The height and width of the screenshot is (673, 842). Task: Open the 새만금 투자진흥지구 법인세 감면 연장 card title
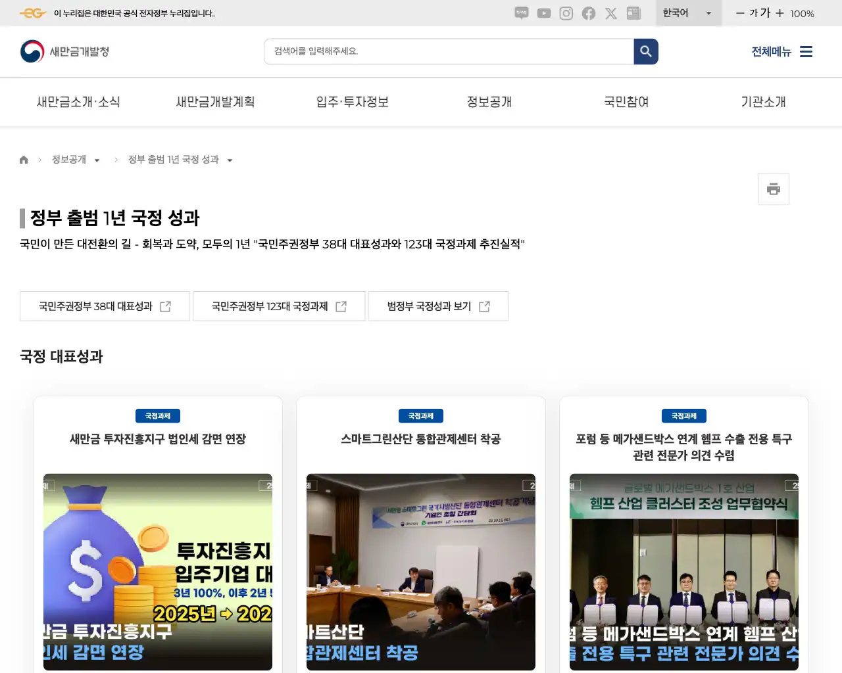tap(158, 439)
